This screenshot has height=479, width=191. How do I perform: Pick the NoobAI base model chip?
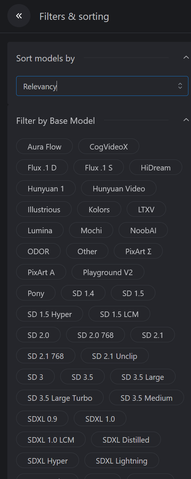143,230
